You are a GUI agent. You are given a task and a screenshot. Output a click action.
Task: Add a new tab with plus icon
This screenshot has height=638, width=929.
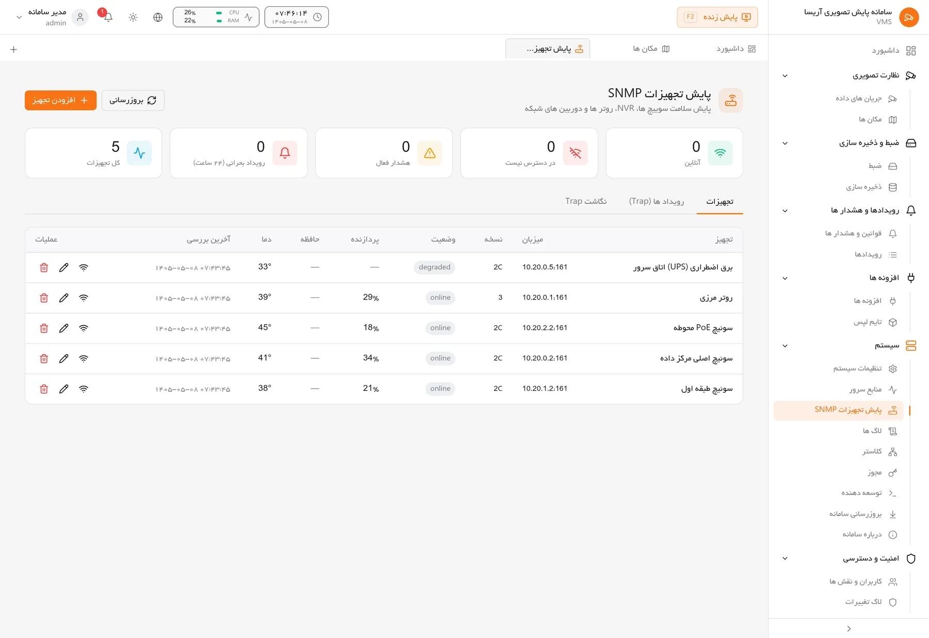[14, 50]
